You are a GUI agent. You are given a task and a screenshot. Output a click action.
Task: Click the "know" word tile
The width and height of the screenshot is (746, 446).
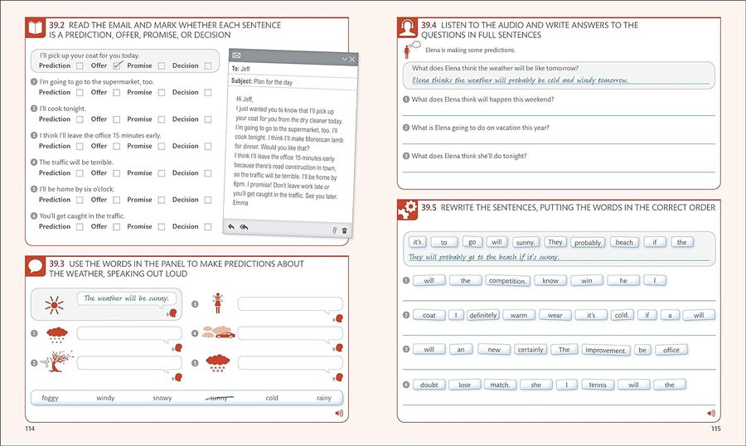(550, 280)
